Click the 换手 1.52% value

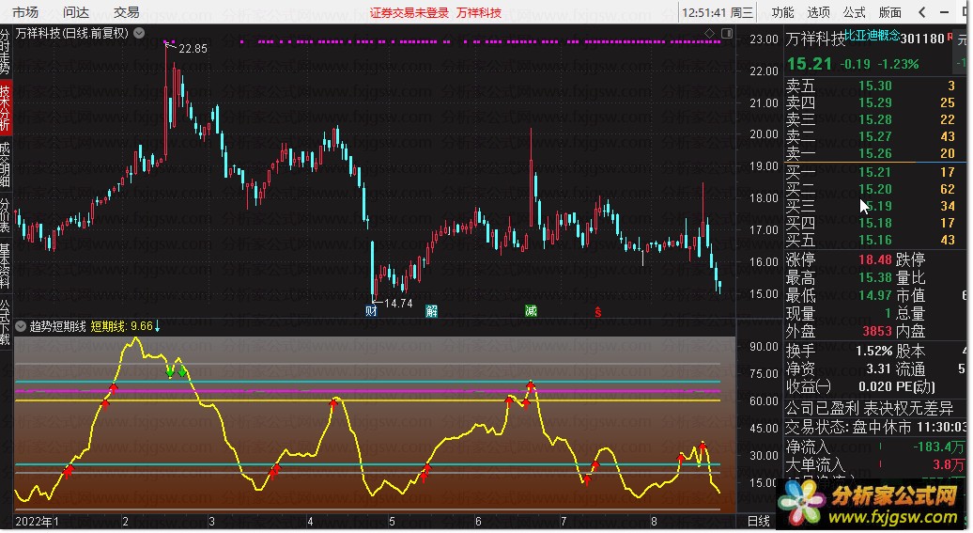(873, 351)
